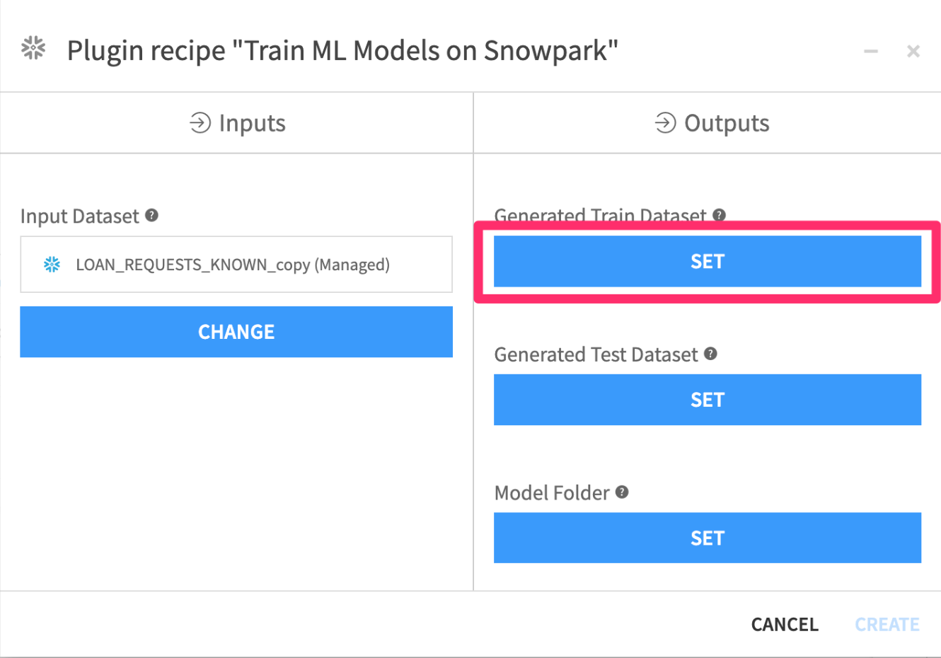The height and width of the screenshot is (658, 941).
Task: Cancel the recipe creation
Action: (x=785, y=625)
